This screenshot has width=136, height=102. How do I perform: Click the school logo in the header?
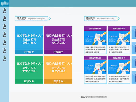point(5,3)
